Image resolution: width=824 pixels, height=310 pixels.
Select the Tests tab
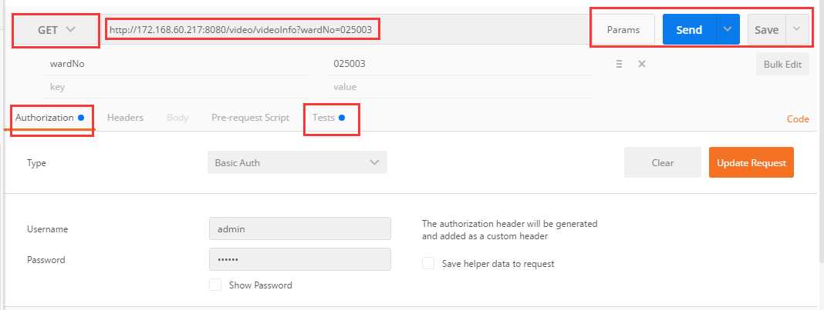(x=323, y=118)
